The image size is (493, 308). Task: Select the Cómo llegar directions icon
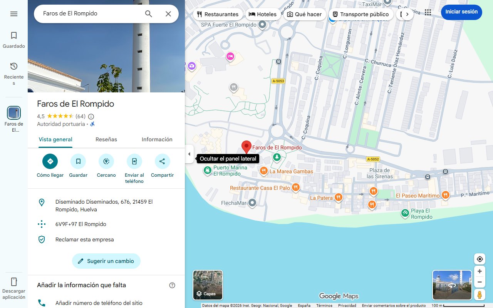click(x=50, y=161)
